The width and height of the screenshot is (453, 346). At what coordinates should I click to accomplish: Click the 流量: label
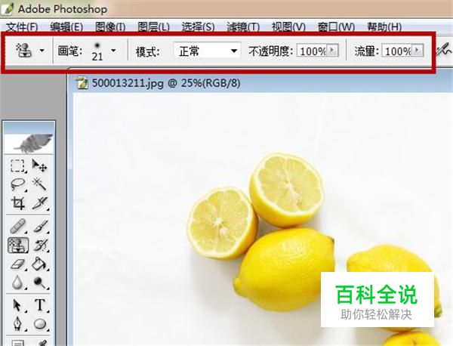click(x=367, y=51)
